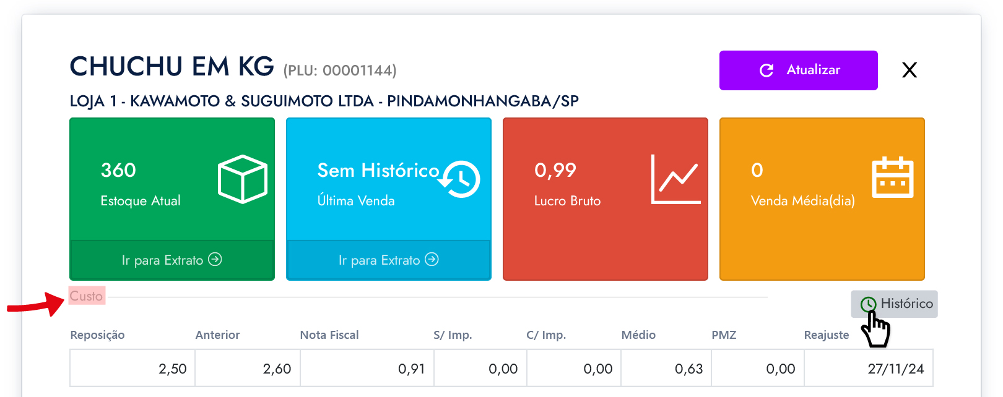Click the Lucro Bruto value 0,99
The width and height of the screenshot is (1003, 397).
[x=555, y=170]
